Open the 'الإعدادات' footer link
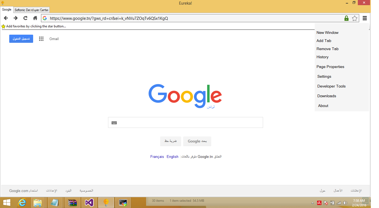This screenshot has height=208, width=379. 52,191
